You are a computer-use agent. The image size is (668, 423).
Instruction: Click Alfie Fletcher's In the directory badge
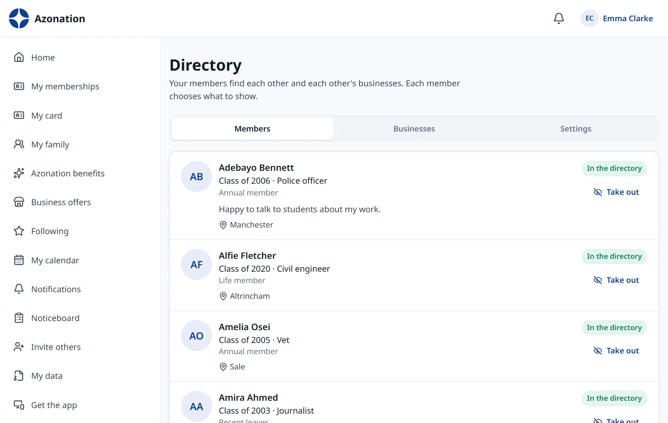pos(614,256)
